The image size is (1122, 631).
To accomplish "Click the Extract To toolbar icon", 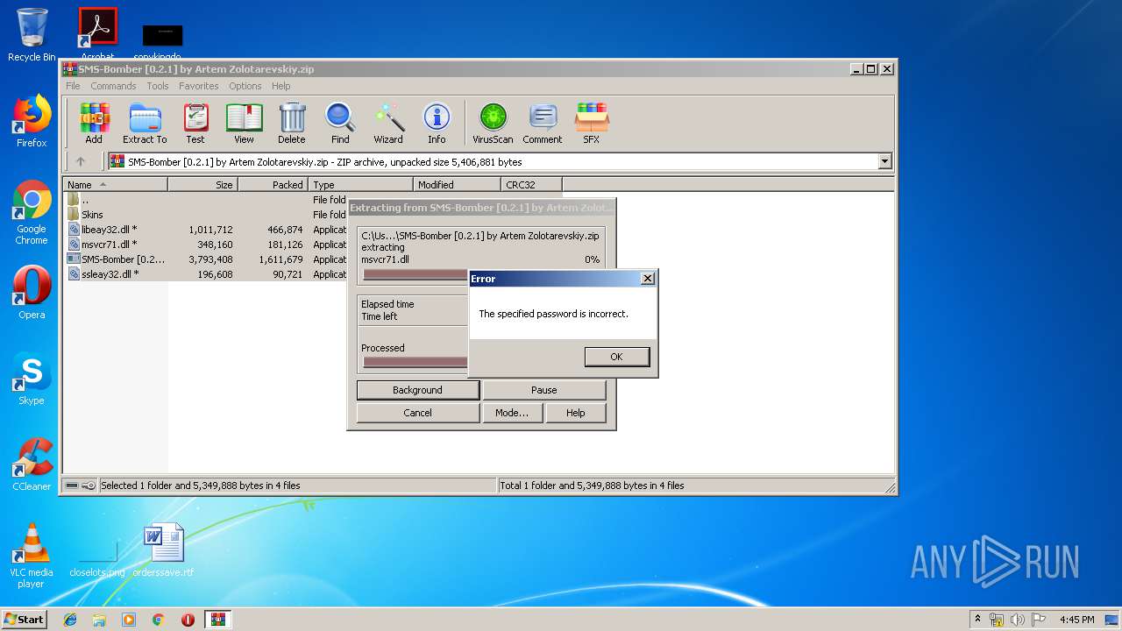I will tap(145, 123).
